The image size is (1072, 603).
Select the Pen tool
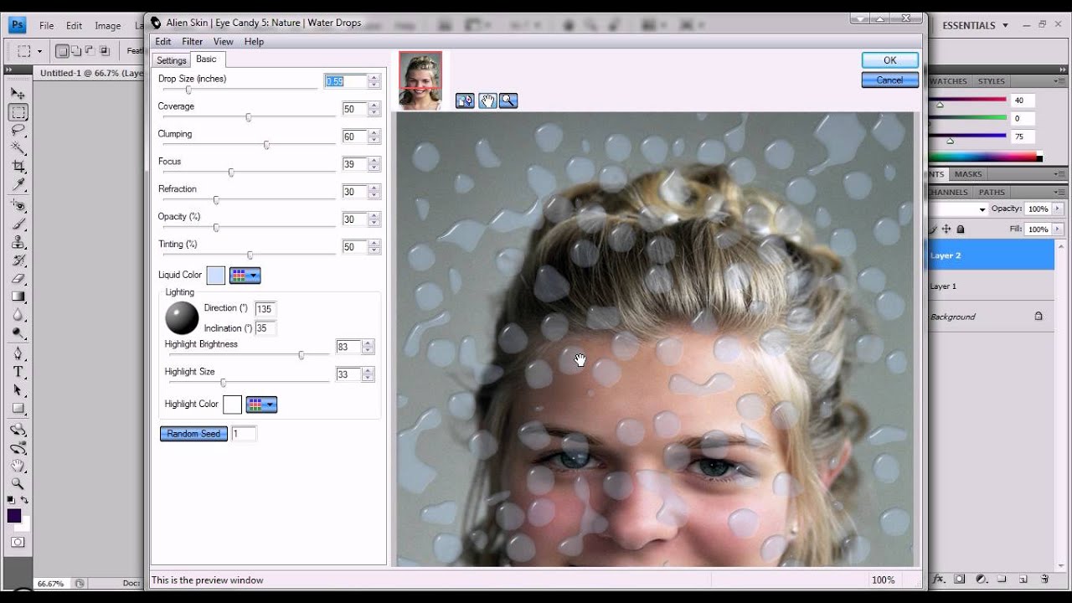click(x=18, y=353)
